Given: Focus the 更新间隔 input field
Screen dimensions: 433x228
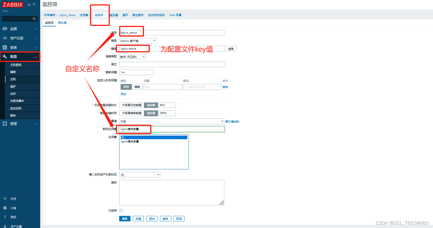Looking at the screenshot, I should pos(137,72).
